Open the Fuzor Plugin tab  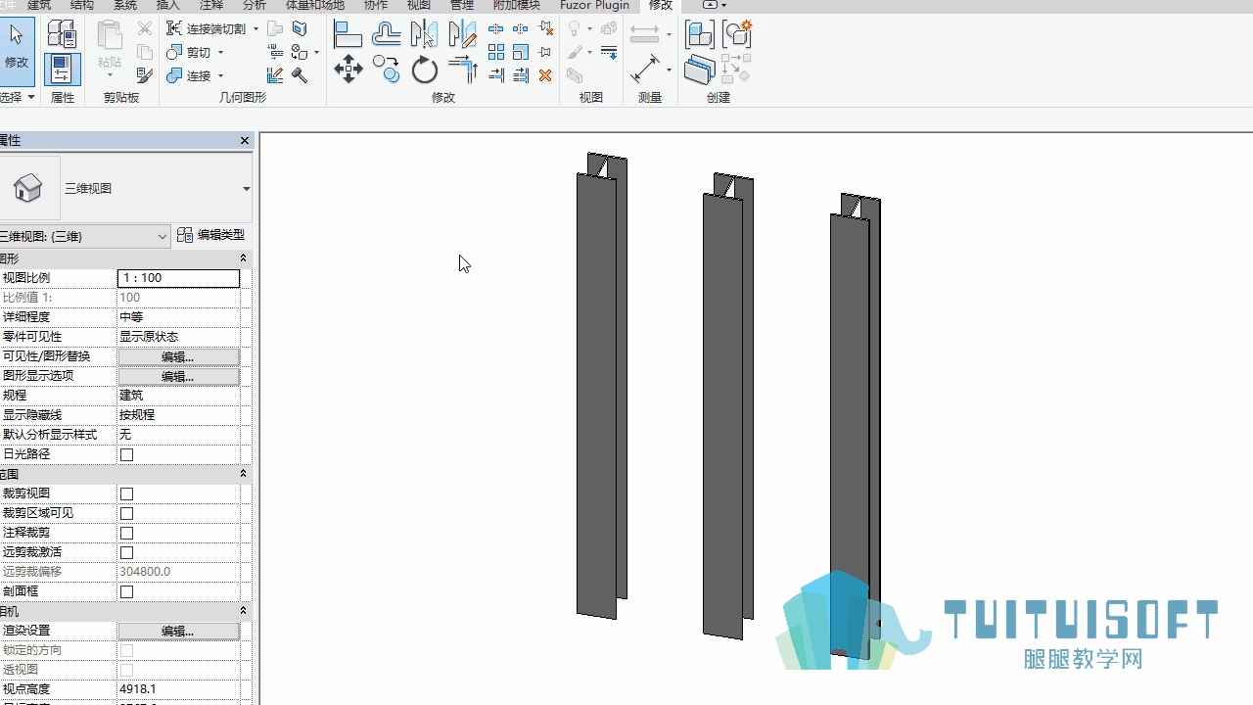[594, 5]
